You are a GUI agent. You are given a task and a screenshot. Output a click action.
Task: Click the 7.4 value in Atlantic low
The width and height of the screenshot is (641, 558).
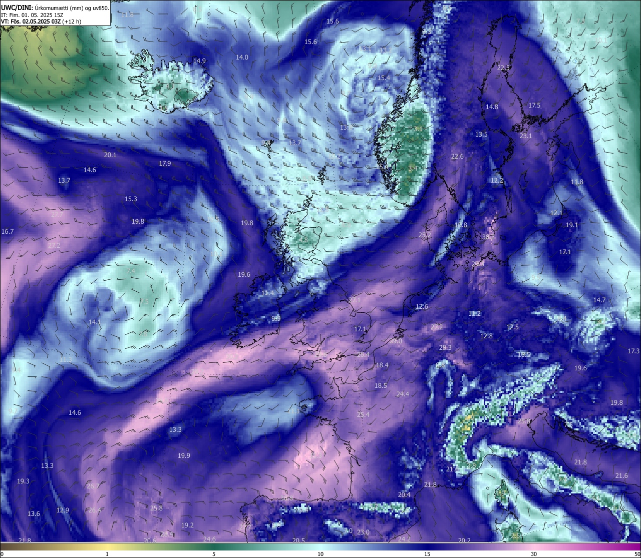pyautogui.click(x=131, y=271)
